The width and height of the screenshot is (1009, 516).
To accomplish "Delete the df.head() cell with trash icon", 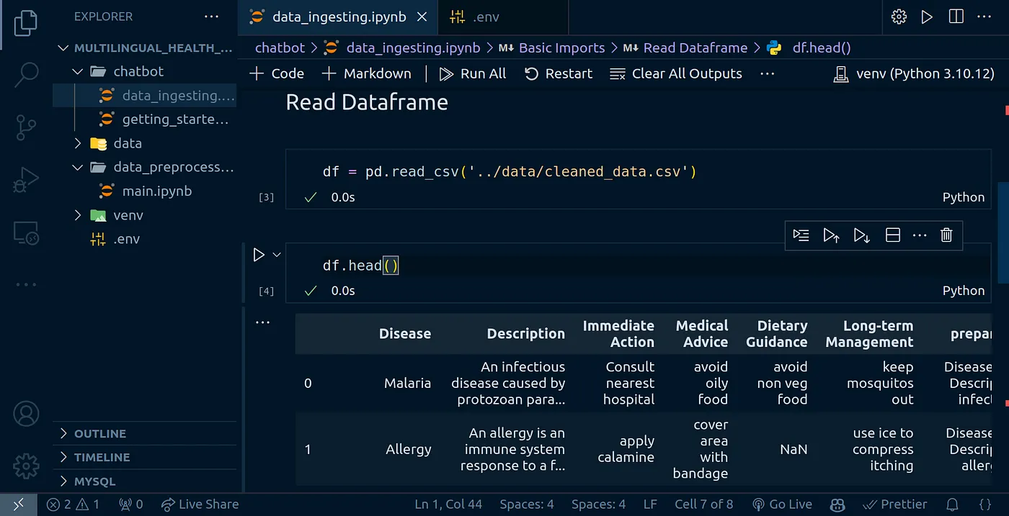I will point(946,235).
